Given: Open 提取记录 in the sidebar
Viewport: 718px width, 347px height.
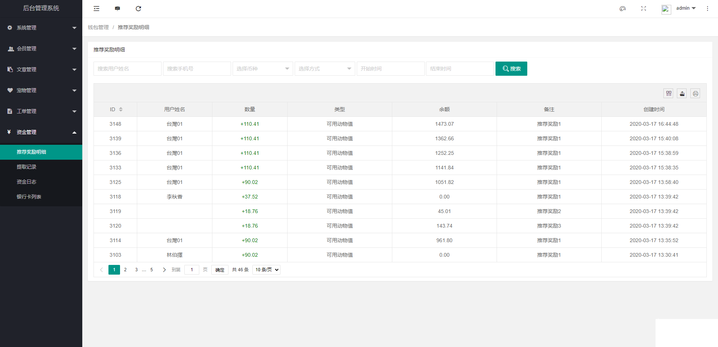Looking at the screenshot, I should 27,167.
